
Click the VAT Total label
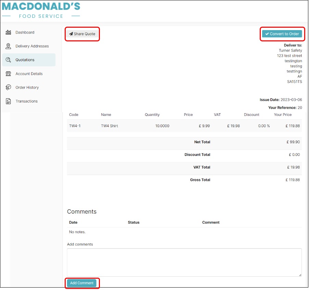(202, 167)
